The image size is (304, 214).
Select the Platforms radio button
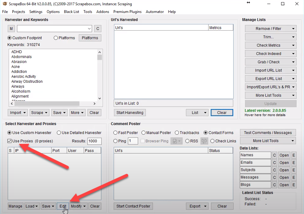coord(56,38)
